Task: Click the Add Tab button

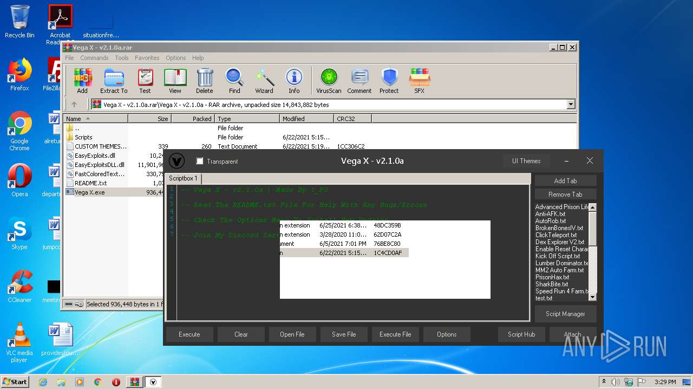Action: [566, 181]
